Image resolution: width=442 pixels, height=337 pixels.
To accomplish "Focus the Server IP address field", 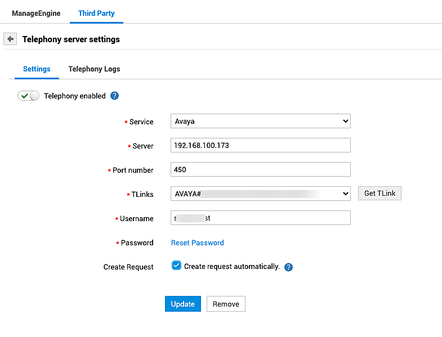I will coord(260,145).
